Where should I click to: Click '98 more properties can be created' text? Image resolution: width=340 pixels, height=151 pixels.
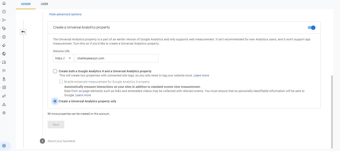coord(79,114)
